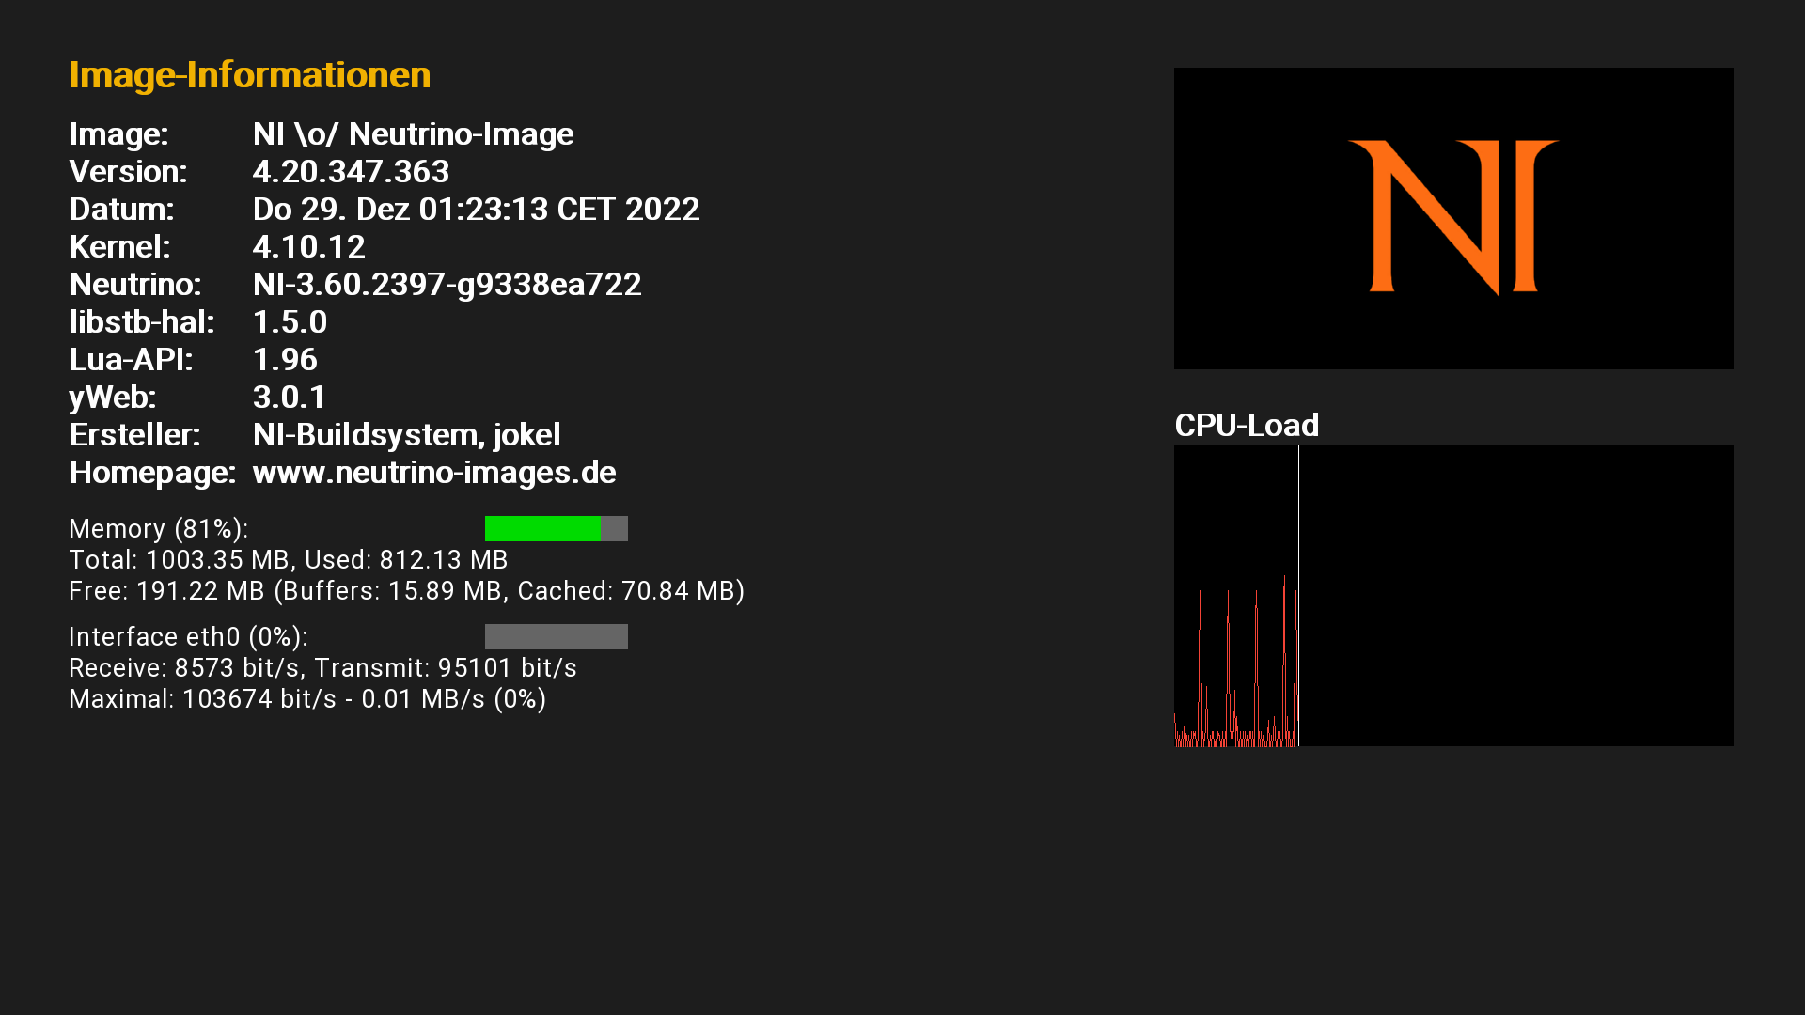This screenshot has width=1805, height=1015.
Task: Click the gray eth0 interface usage bar
Action: (557, 637)
